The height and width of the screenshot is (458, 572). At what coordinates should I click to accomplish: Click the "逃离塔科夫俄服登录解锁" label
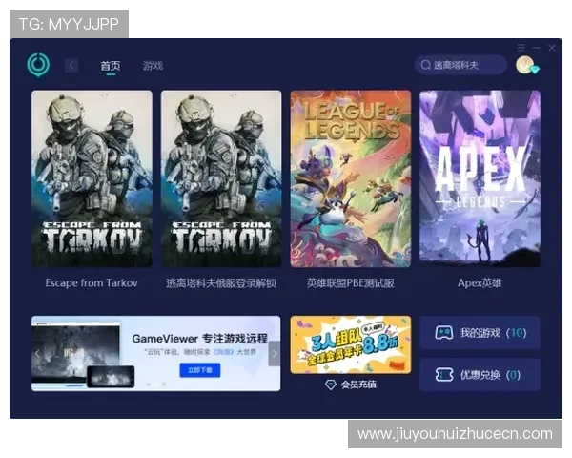pos(221,283)
